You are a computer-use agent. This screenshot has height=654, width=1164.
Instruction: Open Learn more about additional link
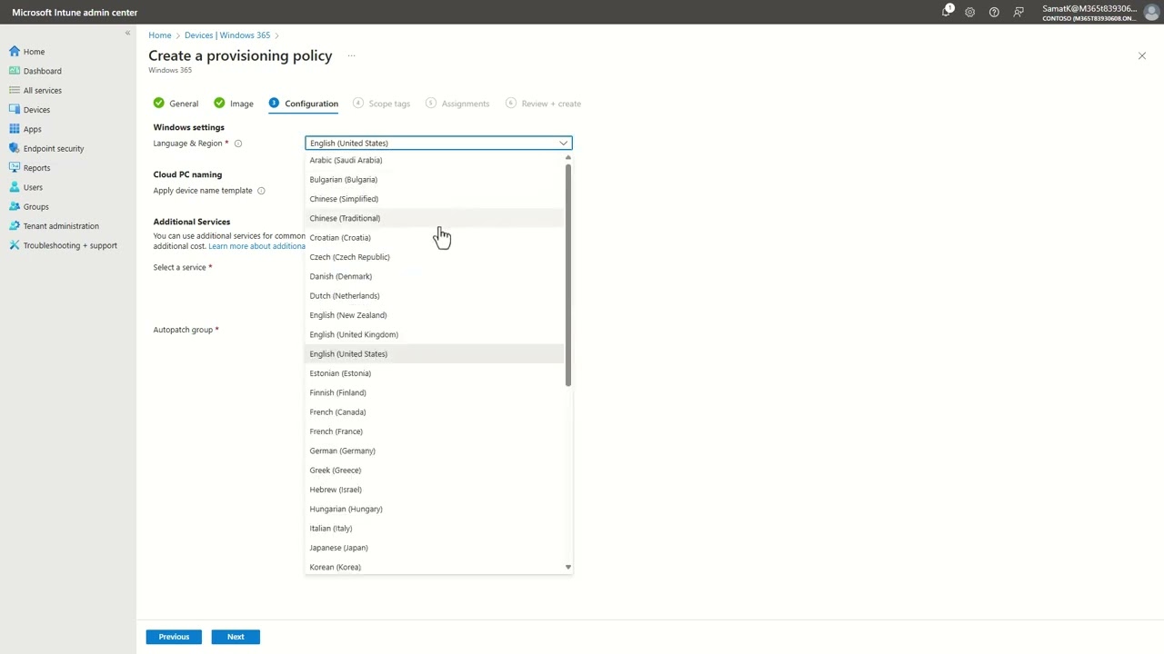256,246
